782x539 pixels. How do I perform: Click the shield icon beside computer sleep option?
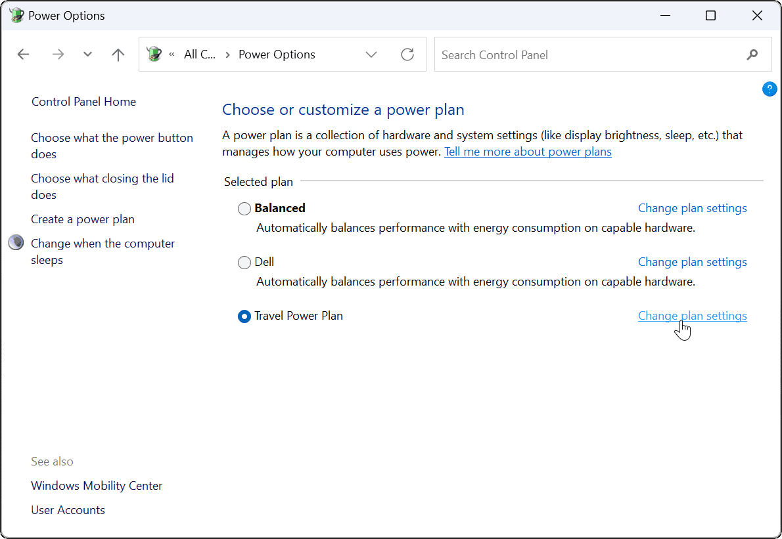[x=15, y=242]
